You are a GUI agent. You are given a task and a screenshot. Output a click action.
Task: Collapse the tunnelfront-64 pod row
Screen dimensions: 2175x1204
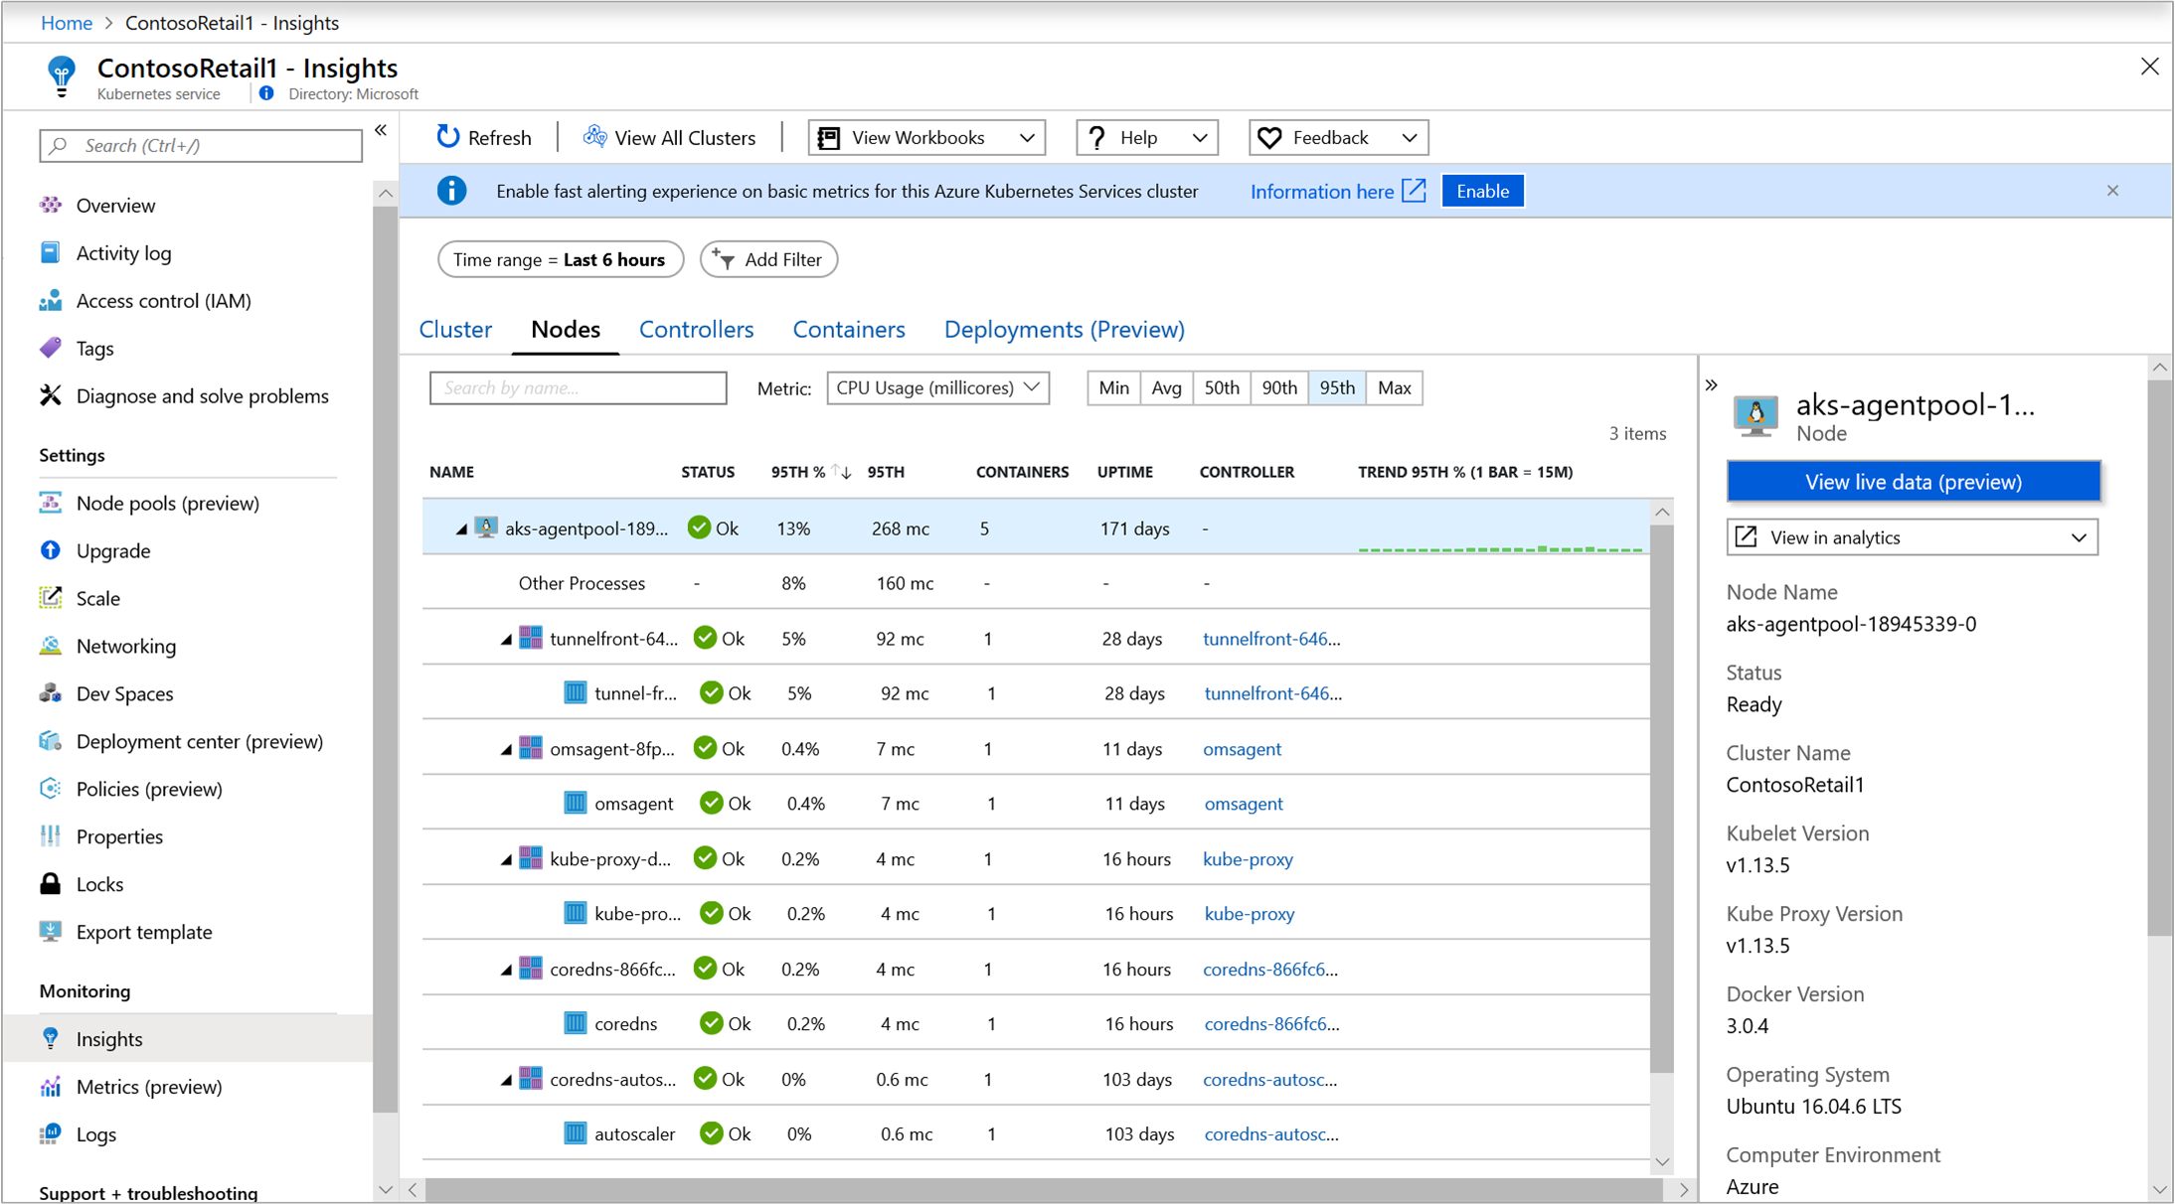tap(506, 640)
